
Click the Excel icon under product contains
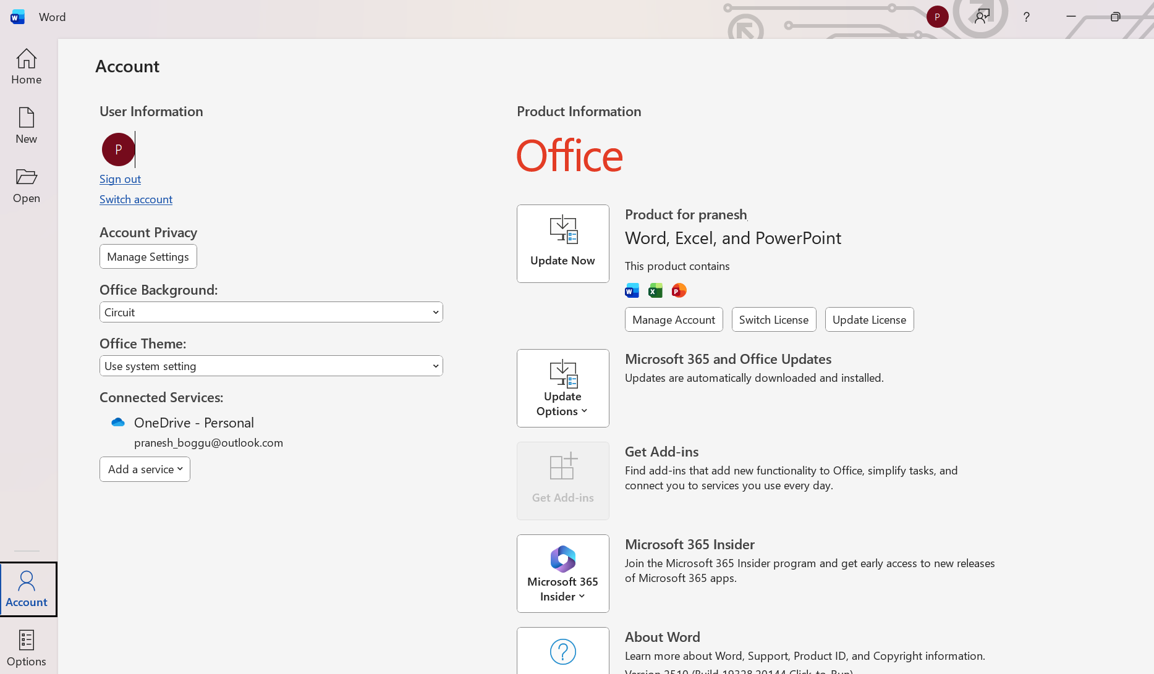click(655, 290)
